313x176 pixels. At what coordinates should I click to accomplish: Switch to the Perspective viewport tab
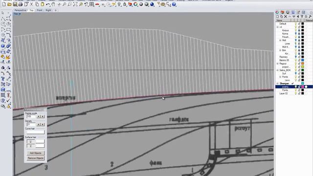pos(20,10)
